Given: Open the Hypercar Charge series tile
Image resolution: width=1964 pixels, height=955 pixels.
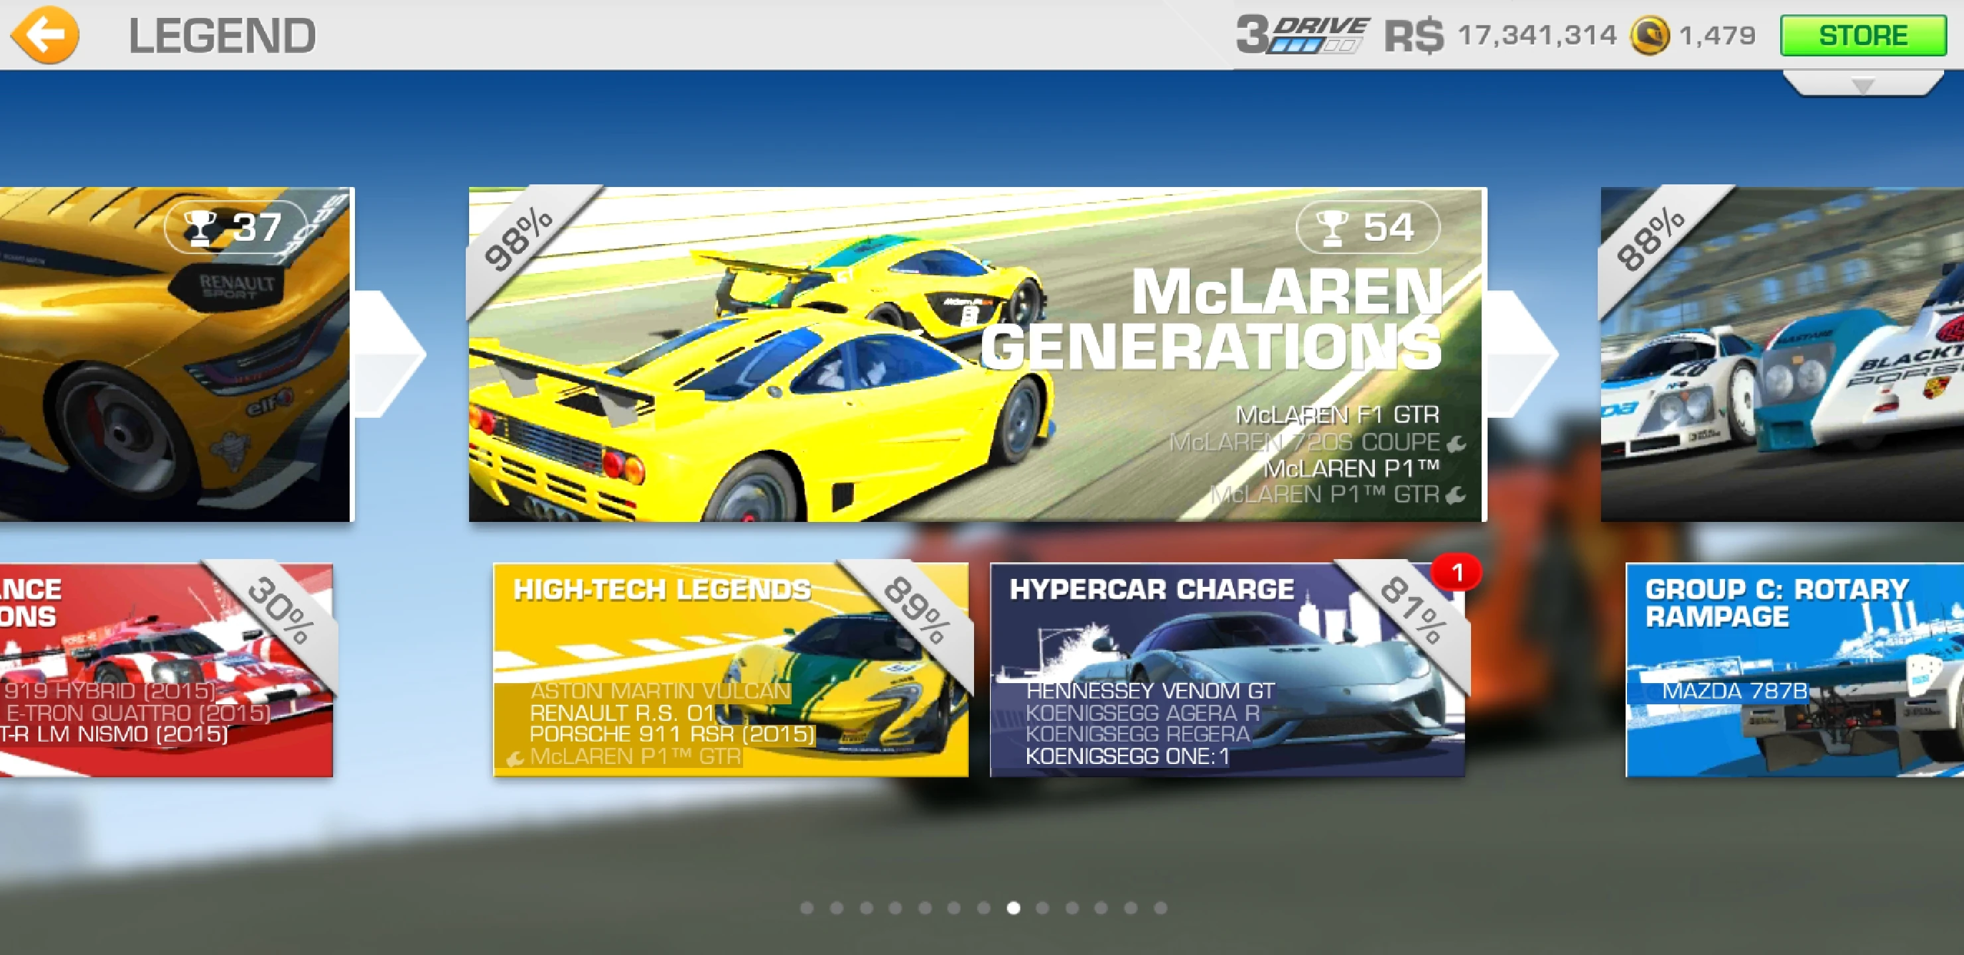Looking at the screenshot, I should tap(1226, 670).
